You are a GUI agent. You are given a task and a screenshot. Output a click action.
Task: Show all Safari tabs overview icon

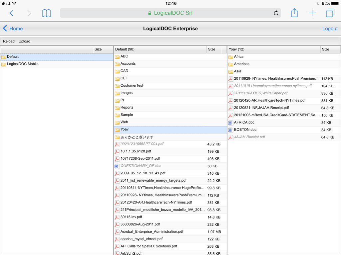330,13
